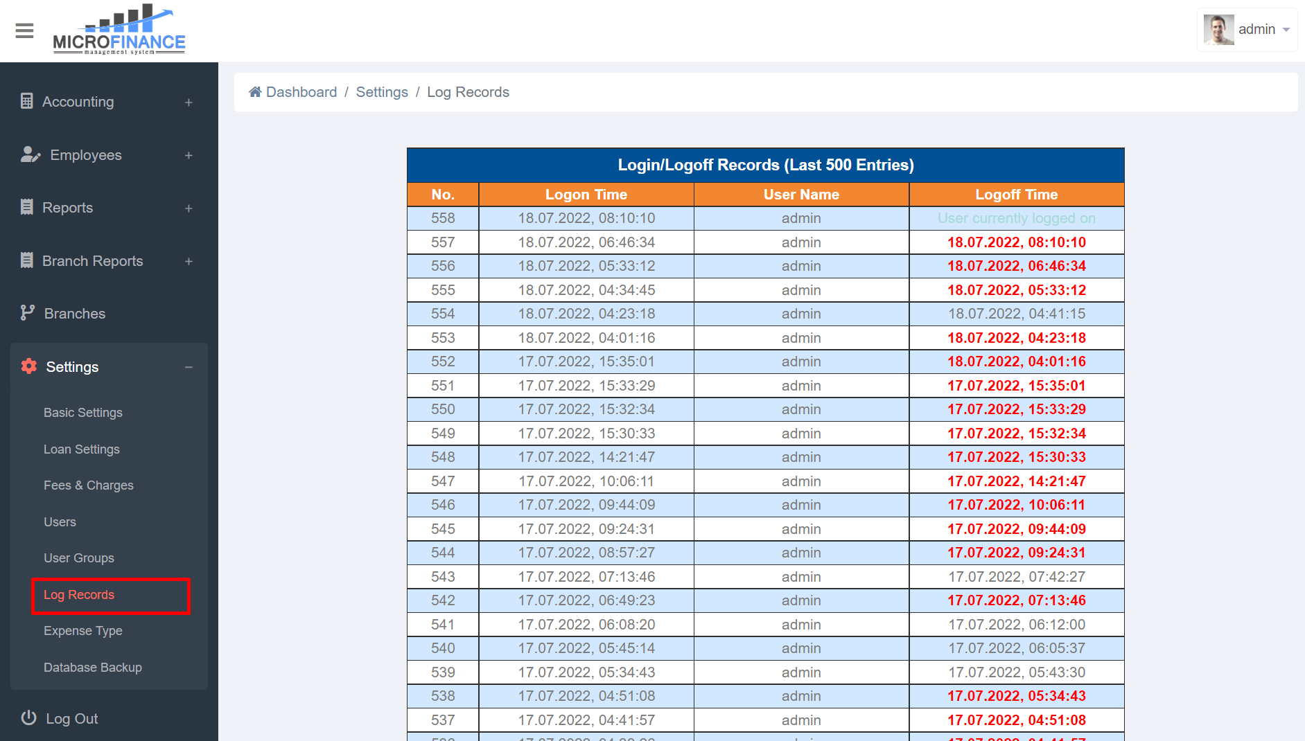Open the Accounting sidebar menu
Image resolution: width=1305 pixels, height=741 pixels.
tap(109, 102)
